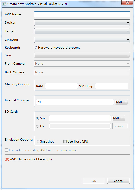Image resolution: width=135 pixels, height=190 pixels.
Task: Open the Target dropdown
Action: [82, 31]
